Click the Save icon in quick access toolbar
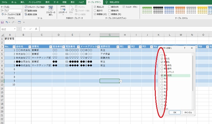The image size is (212, 124). click(2, 22)
